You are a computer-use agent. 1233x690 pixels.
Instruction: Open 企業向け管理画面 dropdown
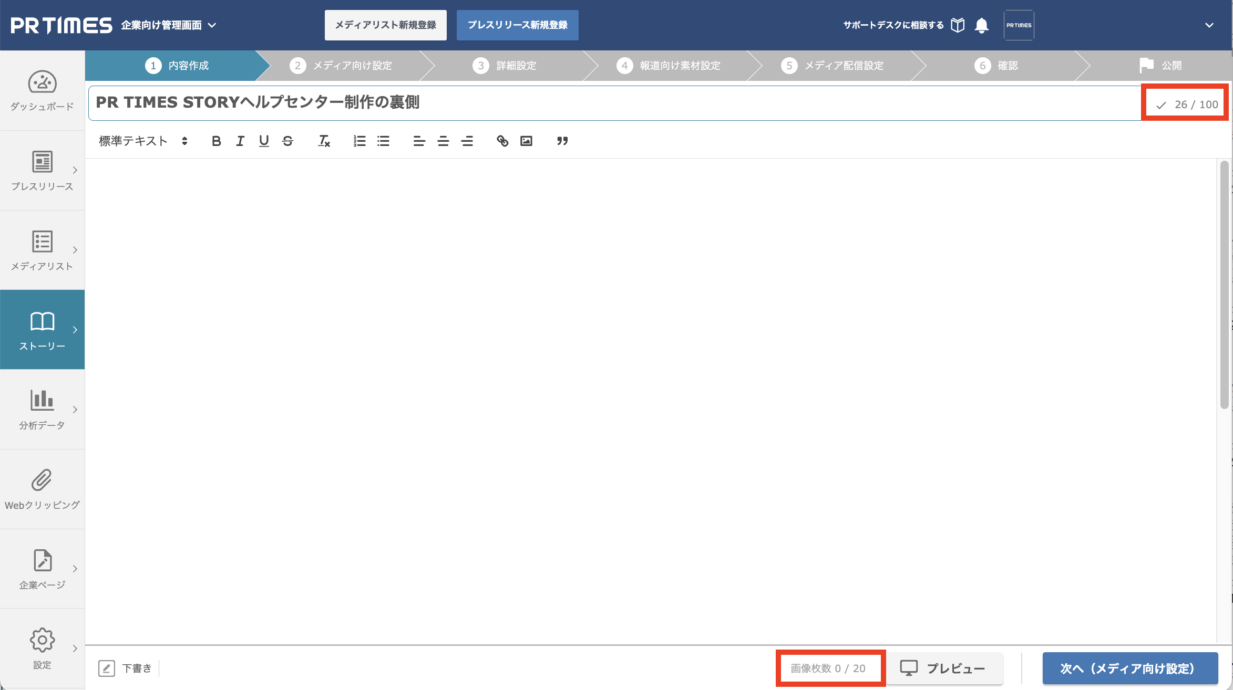pos(168,25)
